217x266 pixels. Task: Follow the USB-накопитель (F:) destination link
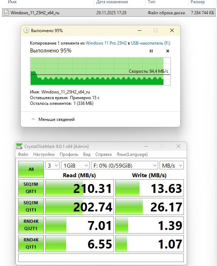click(150, 43)
